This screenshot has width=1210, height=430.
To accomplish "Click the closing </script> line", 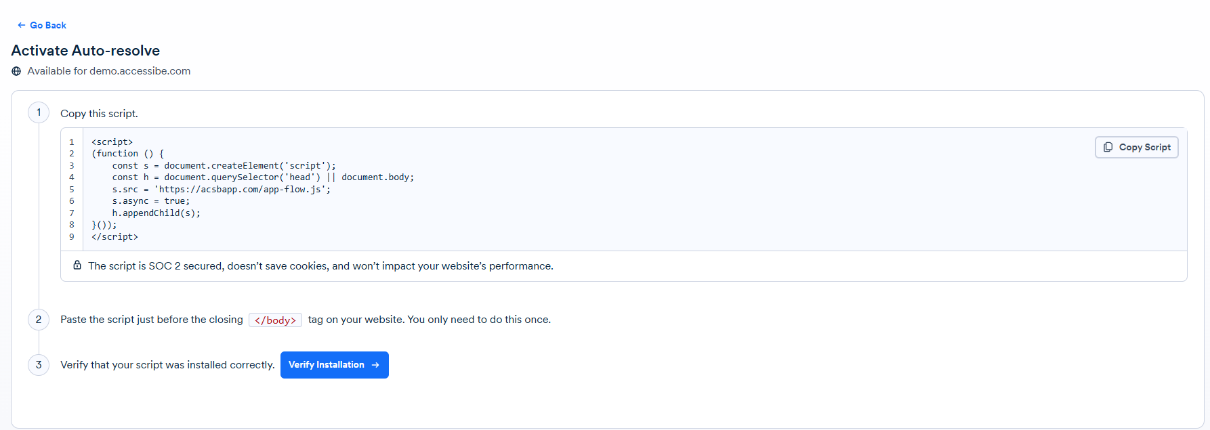I will coord(114,237).
